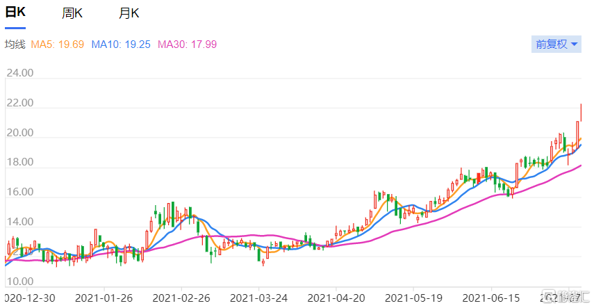Open the 前复权 adjustment dropdown
Viewport: 594px width, 308px height.
pos(556,44)
